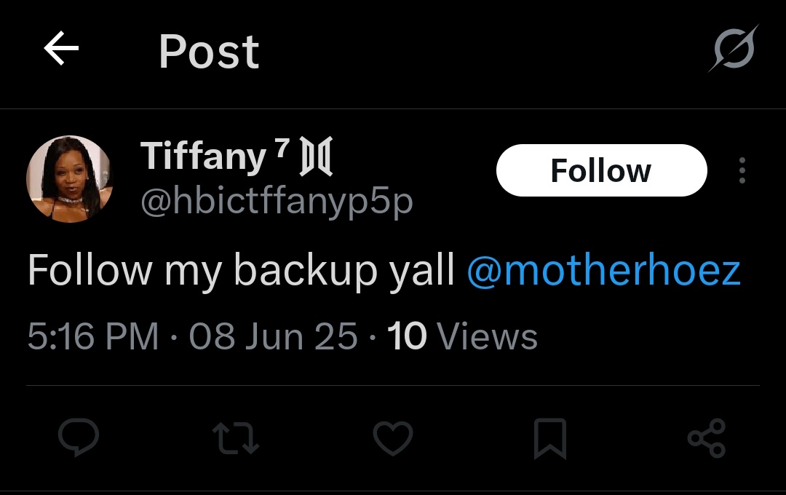Image resolution: width=786 pixels, height=495 pixels.
Task: Open the @hbictffanyp5p handle
Action: 277,202
